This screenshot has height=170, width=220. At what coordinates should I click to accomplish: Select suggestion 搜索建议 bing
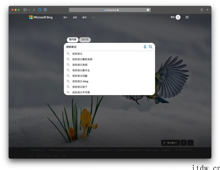[x=109, y=81]
